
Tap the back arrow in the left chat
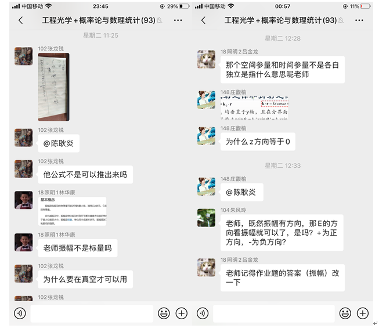[21, 20]
